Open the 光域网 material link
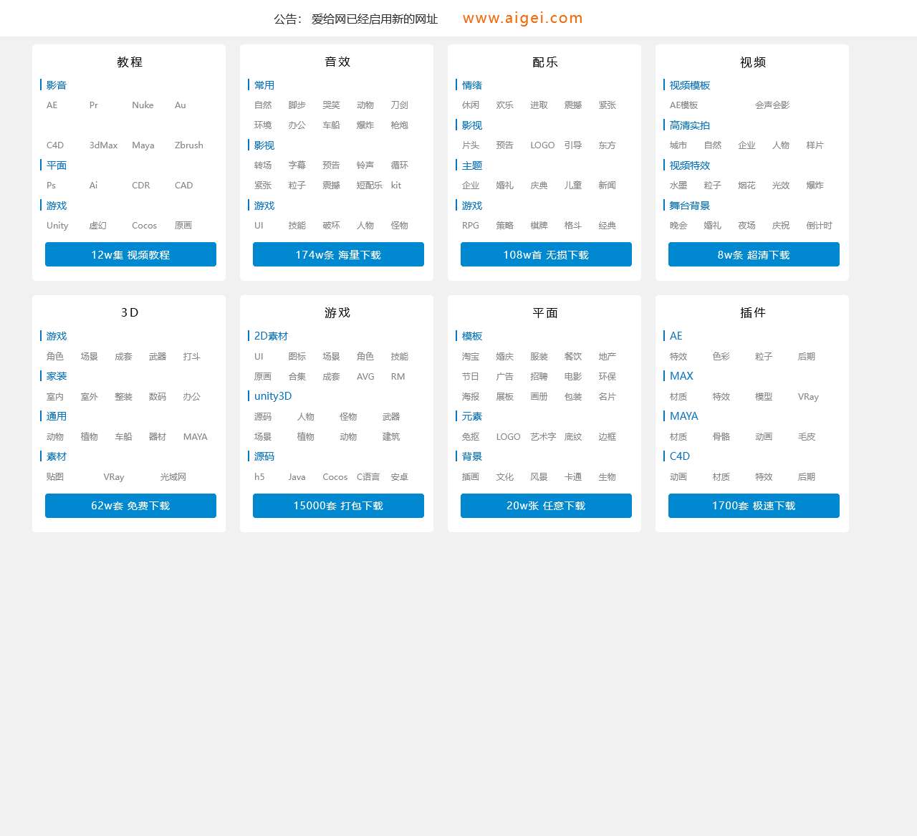Screen dimensions: 917x836 pos(173,477)
